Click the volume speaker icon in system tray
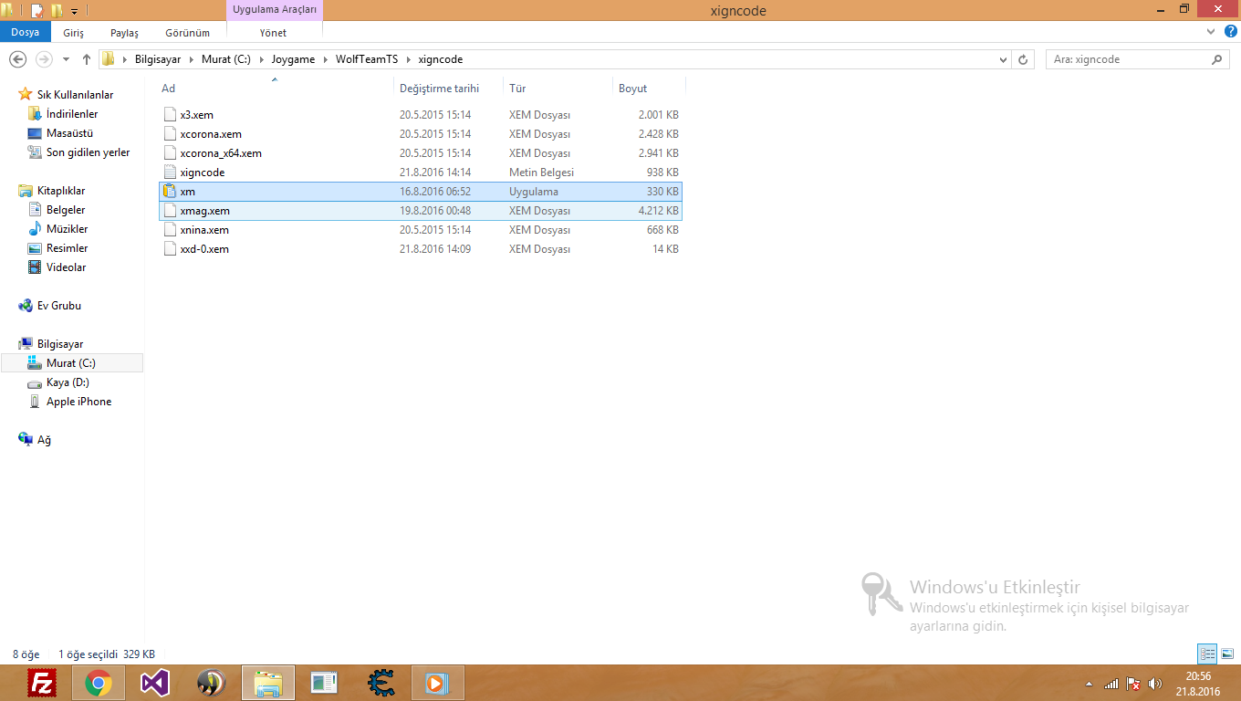This screenshot has width=1241, height=701. click(x=1155, y=684)
